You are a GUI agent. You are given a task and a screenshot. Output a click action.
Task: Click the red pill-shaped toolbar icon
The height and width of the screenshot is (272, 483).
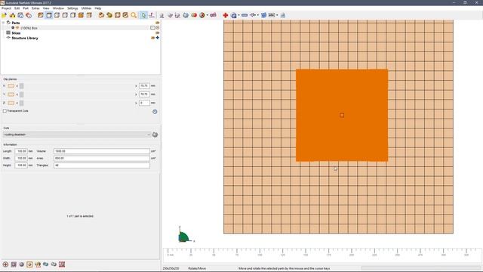194,15
